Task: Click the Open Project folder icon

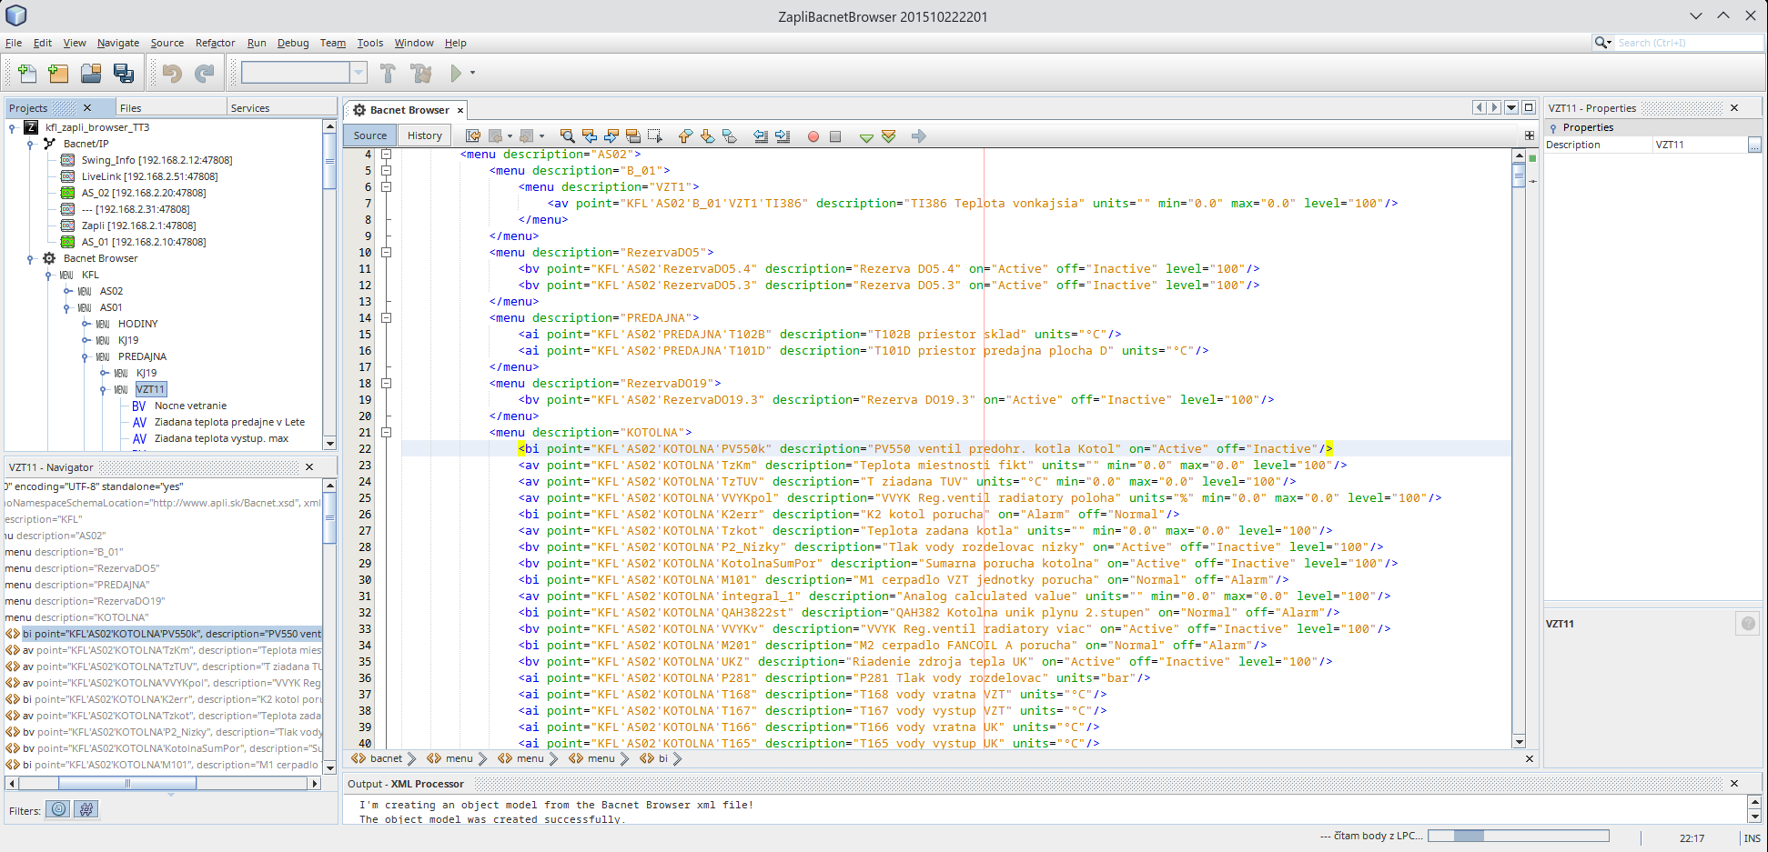Action: coord(91,74)
